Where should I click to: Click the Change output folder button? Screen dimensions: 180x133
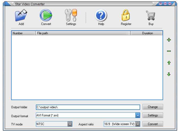tap(153, 107)
